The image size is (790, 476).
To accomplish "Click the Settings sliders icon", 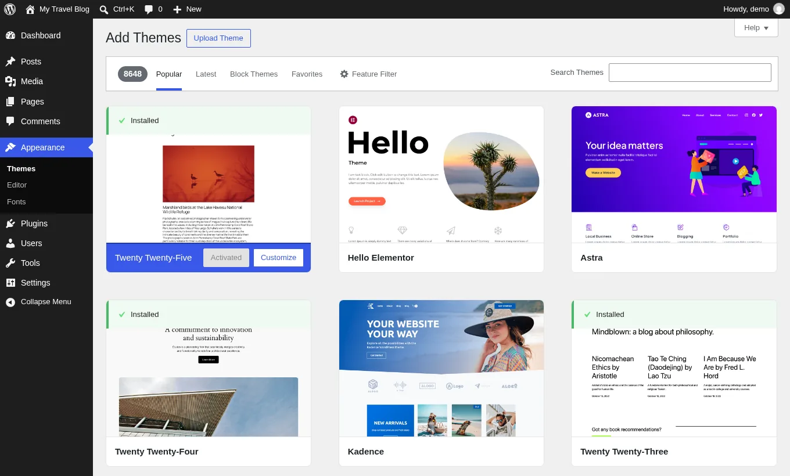I will click(10, 283).
